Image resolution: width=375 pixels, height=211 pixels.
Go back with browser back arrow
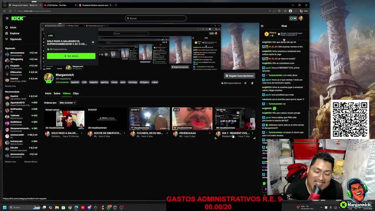tap(5, 11)
